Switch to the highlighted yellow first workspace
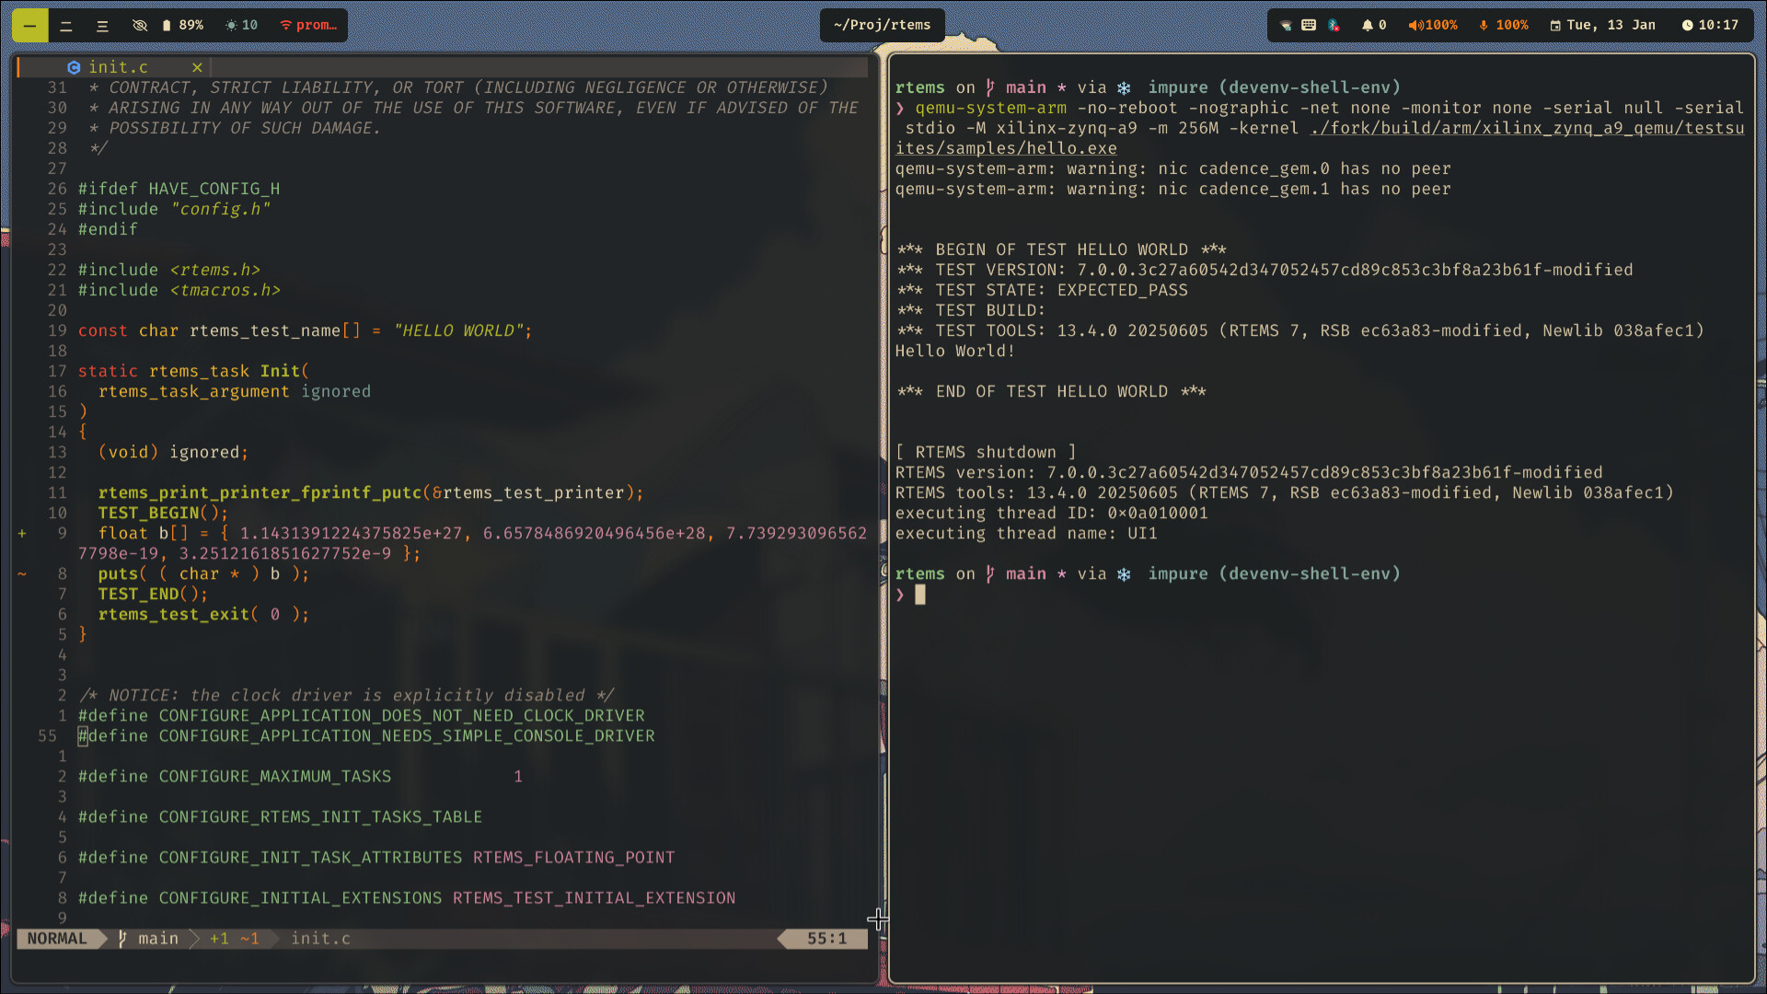 tap(29, 25)
